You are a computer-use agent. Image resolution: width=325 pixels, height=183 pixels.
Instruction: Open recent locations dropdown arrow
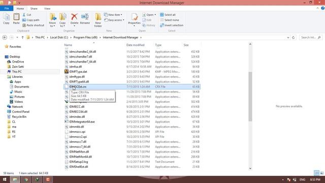click(17, 37)
